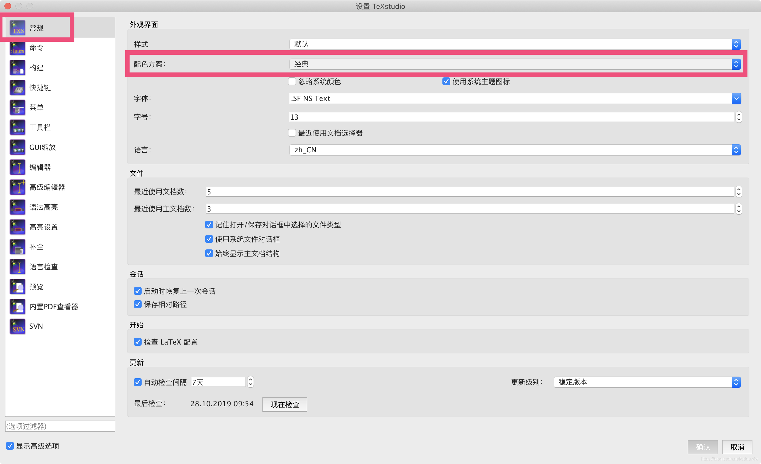Select the 高亮设置 icon
This screenshot has height=464, width=761.
point(18,227)
